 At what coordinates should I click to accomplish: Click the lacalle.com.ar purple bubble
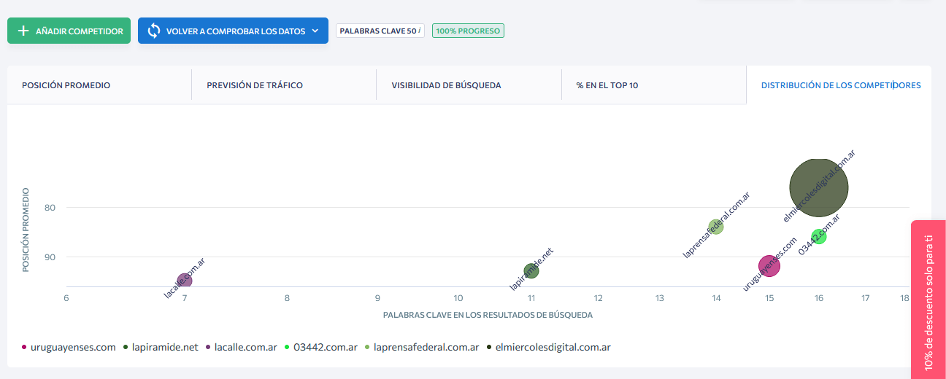(x=185, y=281)
